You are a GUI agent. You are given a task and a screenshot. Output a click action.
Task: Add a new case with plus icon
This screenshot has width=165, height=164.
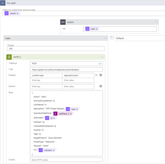[112, 38]
